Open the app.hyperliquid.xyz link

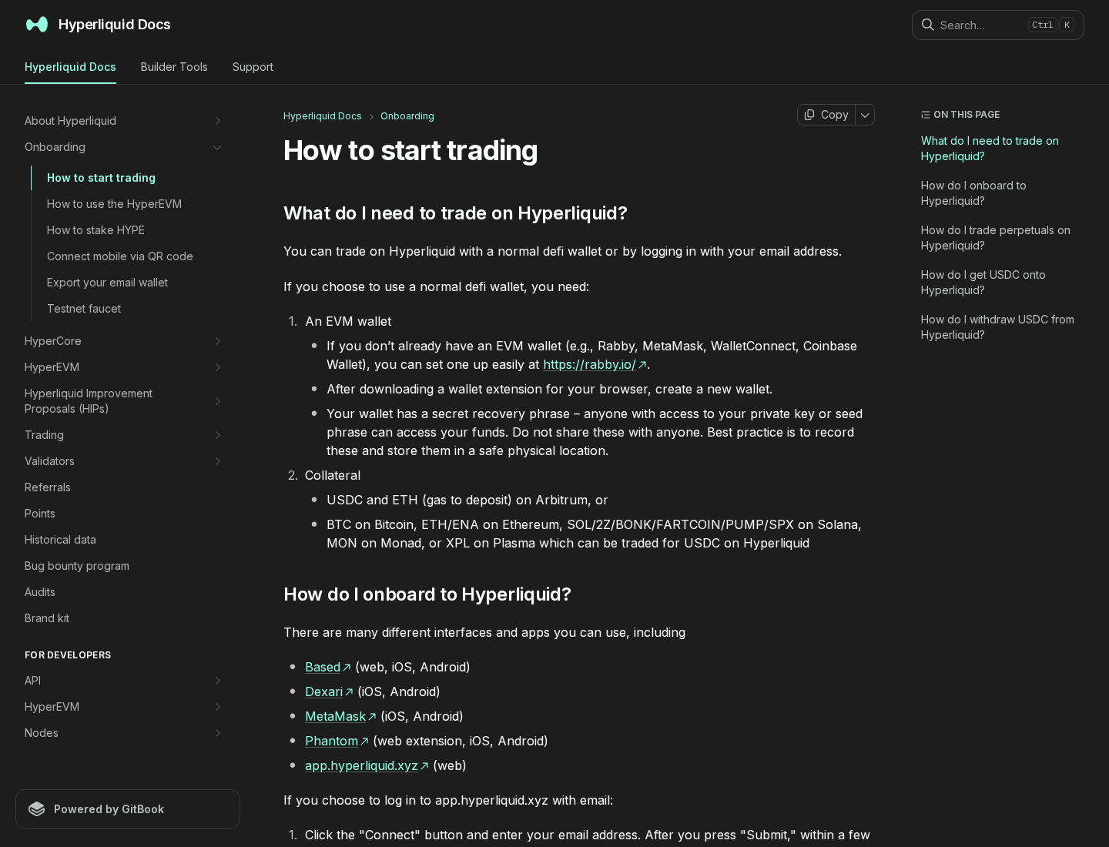click(367, 765)
